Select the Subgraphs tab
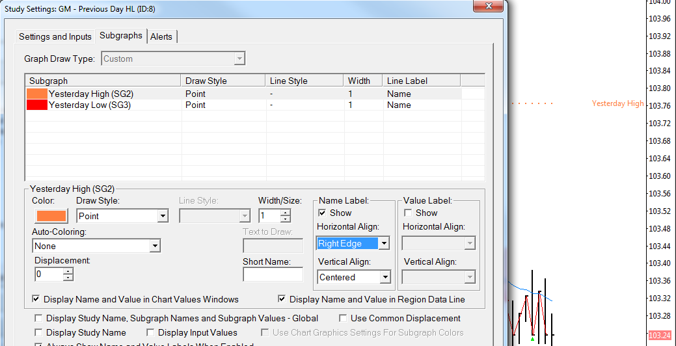Image resolution: width=676 pixels, height=346 pixels. [121, 35]
